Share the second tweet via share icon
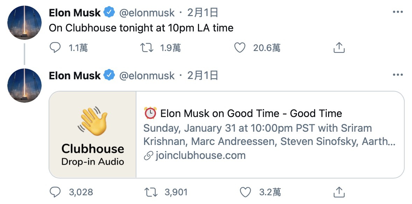Viewport: 412px width, 204px height. [x=339, y=192]
